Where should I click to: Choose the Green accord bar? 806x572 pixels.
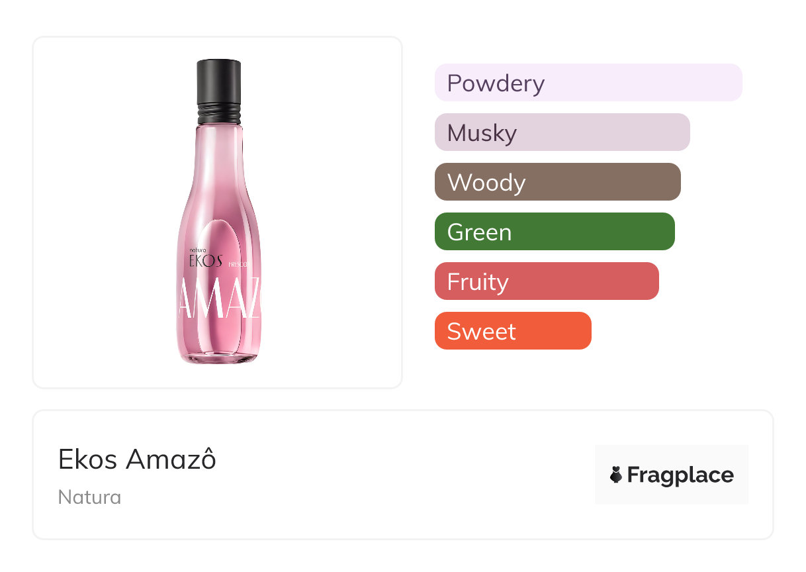point(554,232)
